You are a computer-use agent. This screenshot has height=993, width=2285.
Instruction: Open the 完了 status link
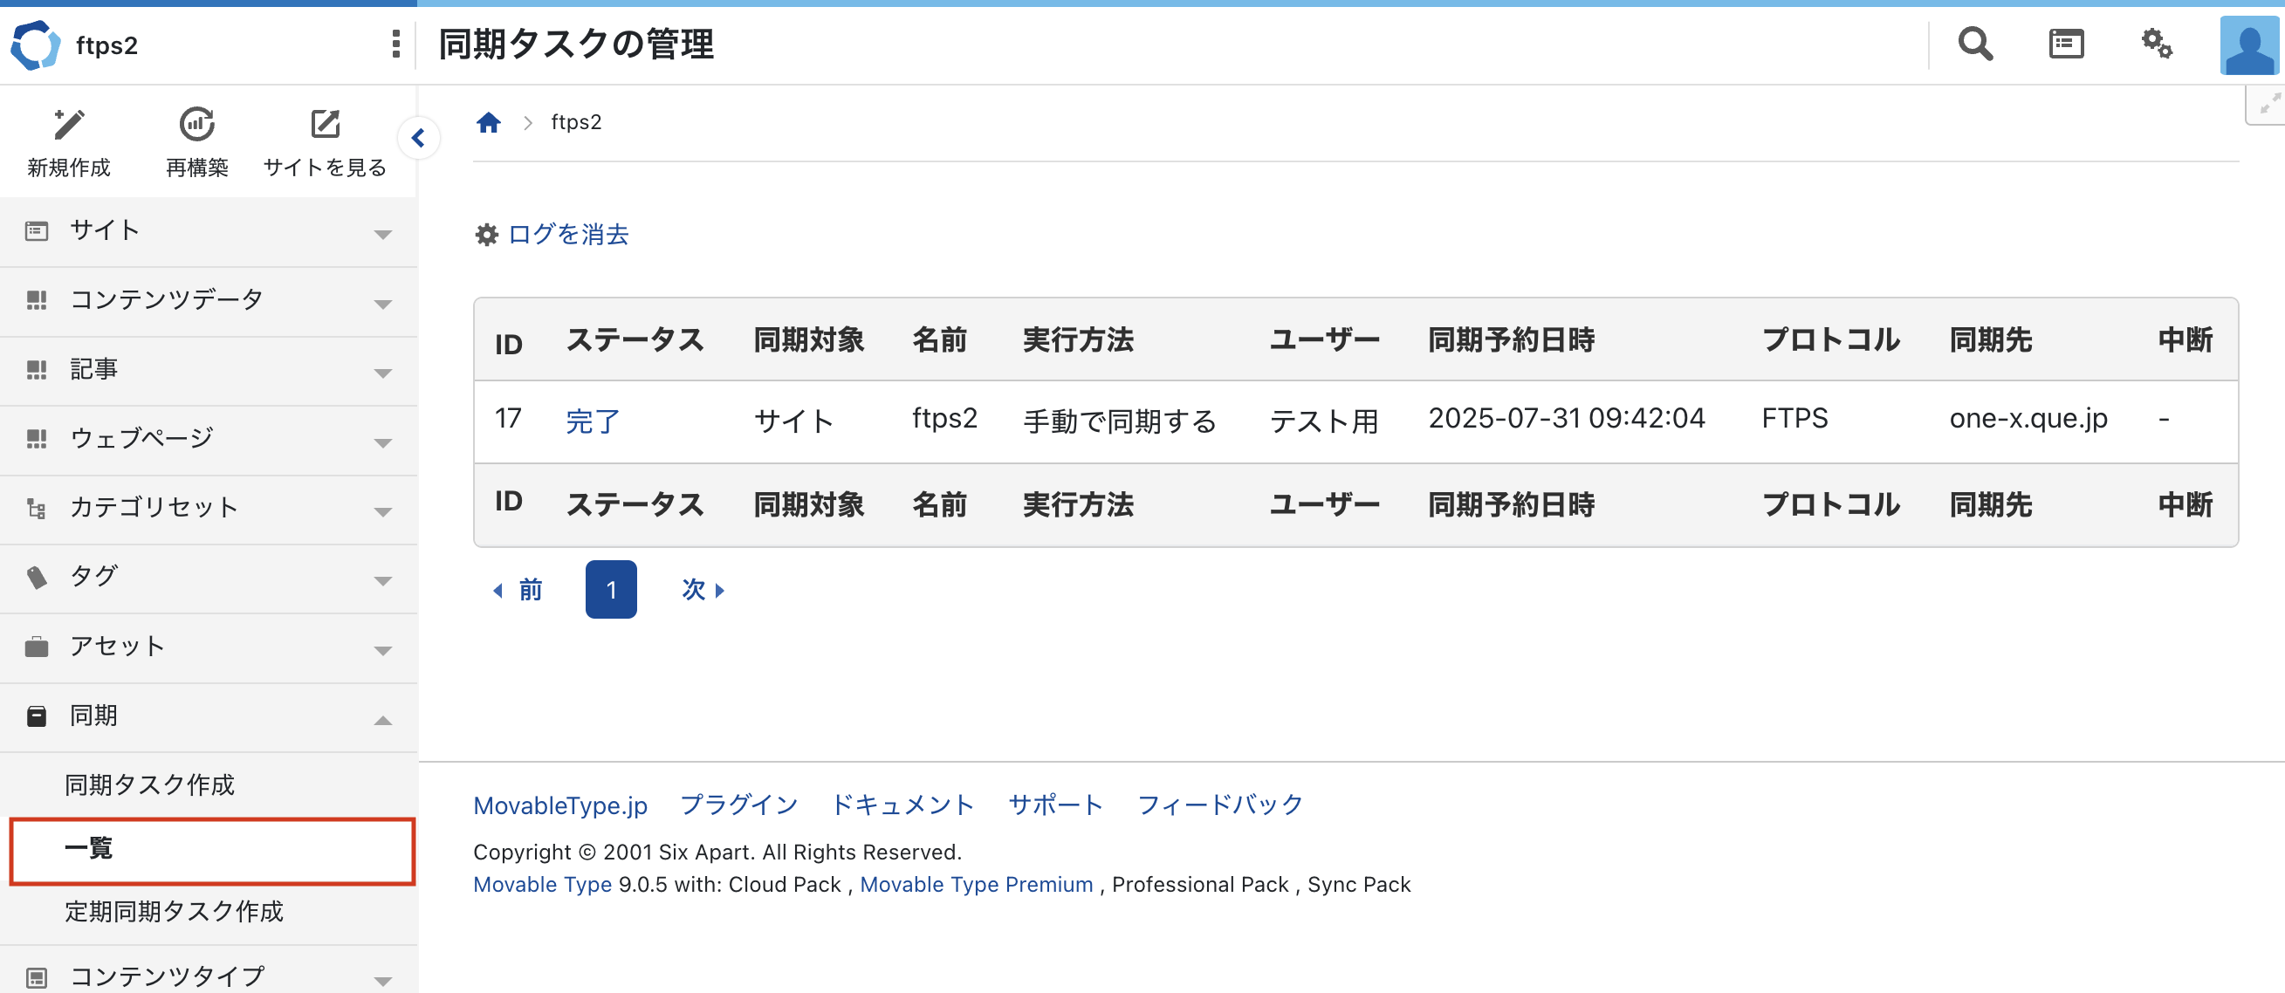click(x=593, y=421)
